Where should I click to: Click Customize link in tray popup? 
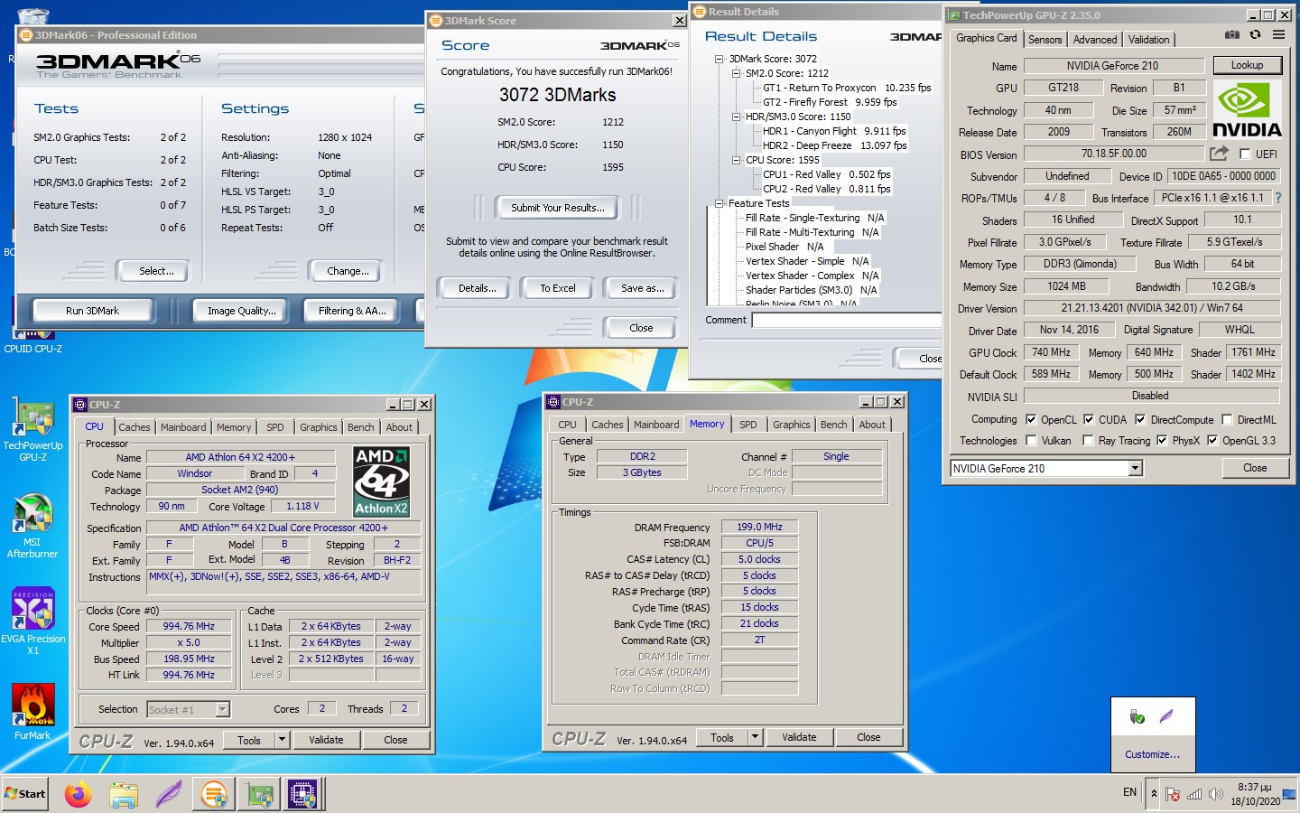point(1152,754)
